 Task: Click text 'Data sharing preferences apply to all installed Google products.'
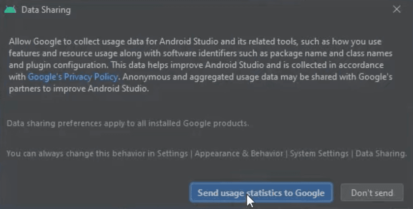tap(128, 123)
